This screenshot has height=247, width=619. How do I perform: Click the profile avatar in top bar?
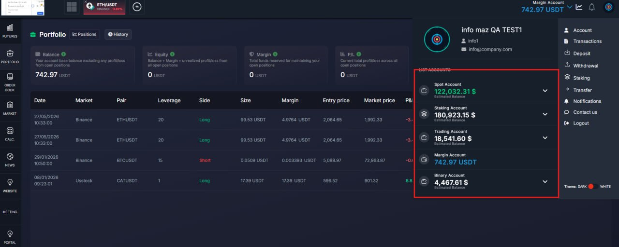(x=609, y=7)
